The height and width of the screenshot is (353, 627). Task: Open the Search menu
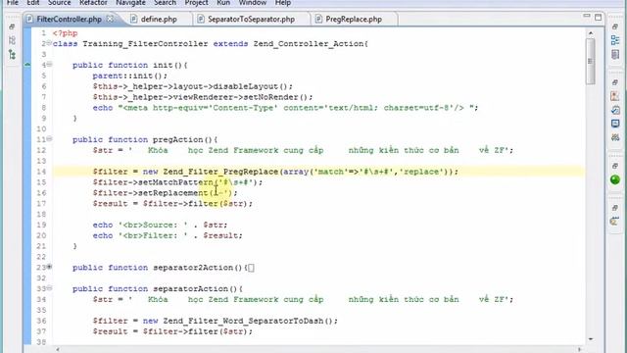[165, 3]
